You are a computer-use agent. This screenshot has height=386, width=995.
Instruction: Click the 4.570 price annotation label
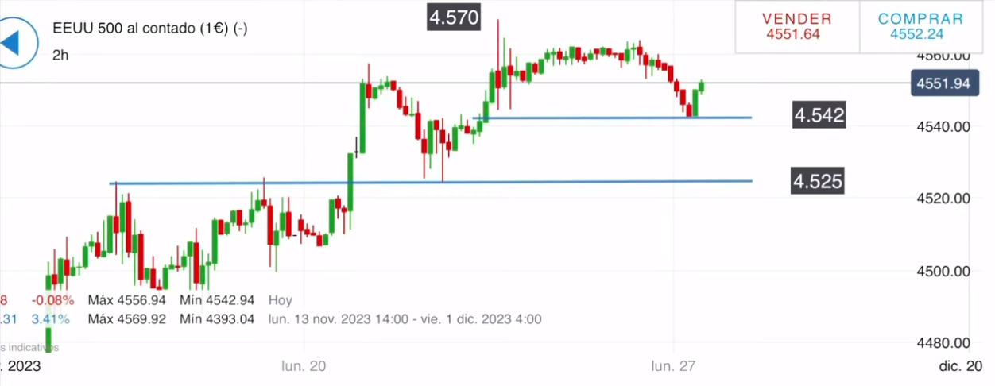pos(454,17)
